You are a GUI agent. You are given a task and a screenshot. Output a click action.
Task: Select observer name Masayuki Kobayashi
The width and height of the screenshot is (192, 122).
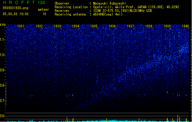pos(110,3)
